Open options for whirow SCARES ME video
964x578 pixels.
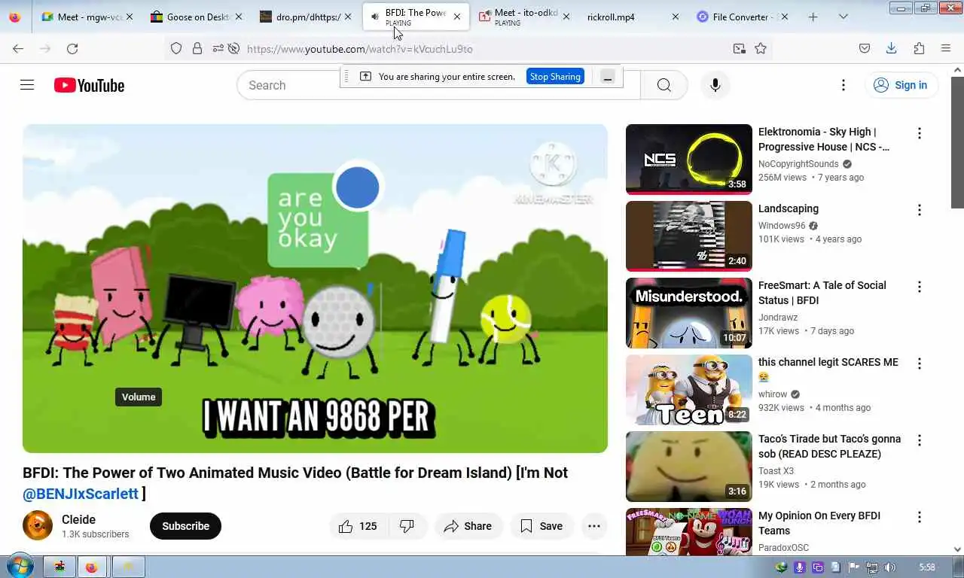click(919, 364)
